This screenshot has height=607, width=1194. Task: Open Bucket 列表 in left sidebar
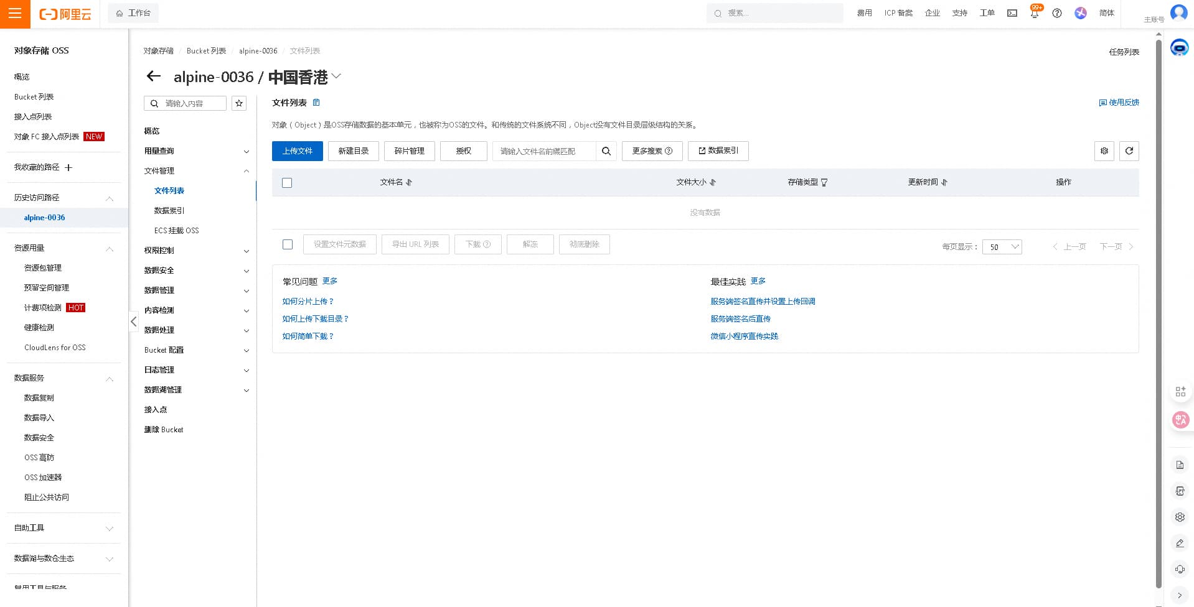pos(34,97)
